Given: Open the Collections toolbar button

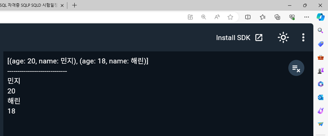Looking at the screenshot, I should tap(277, 17).
